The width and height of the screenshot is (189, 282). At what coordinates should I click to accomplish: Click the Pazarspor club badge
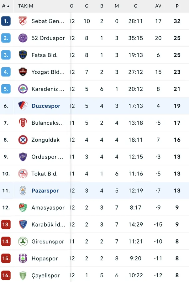pos(23,191)
